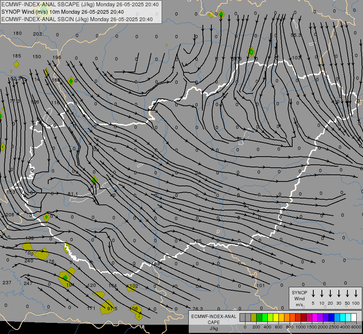The height and width of the screenshot is (334, 363).
Task: Click the 153 value on the map
Action: coord(11,192)
